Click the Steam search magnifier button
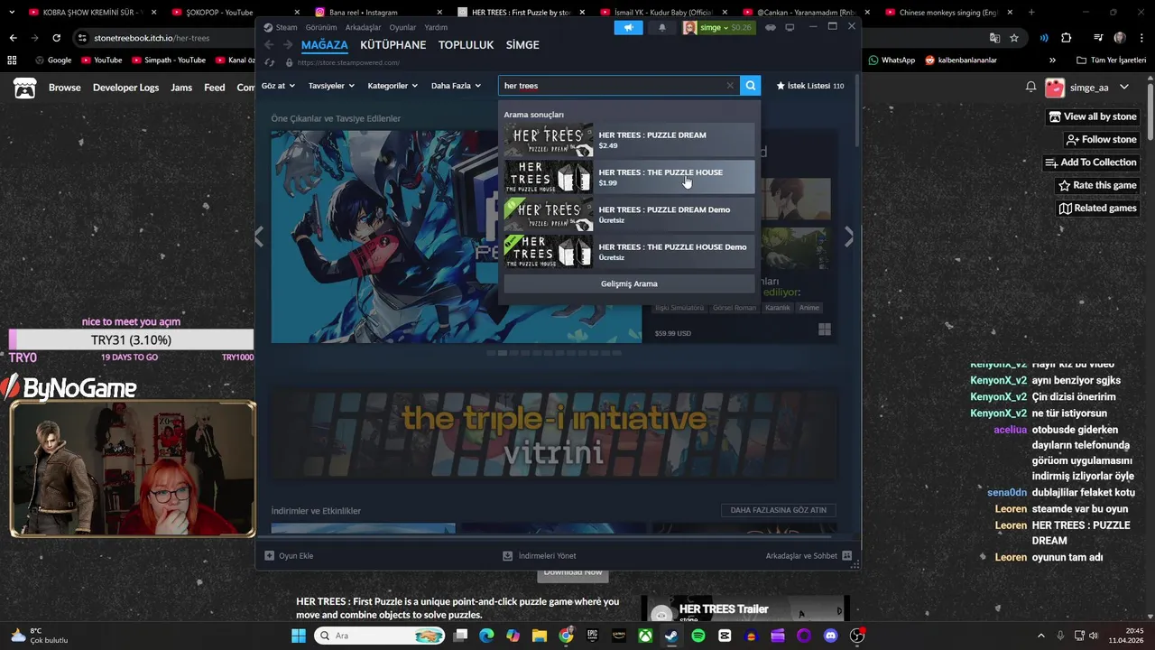 (x=751, y=86)
